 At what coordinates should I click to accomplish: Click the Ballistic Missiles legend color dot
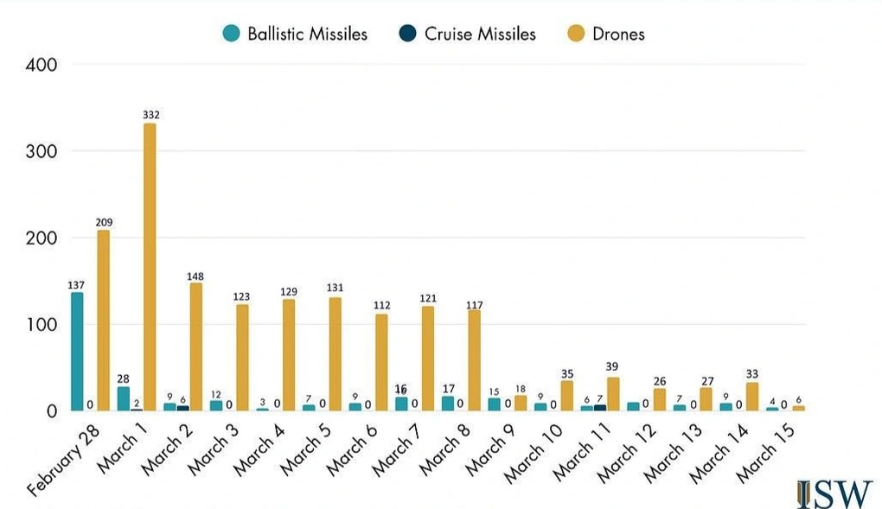(231, 35)
